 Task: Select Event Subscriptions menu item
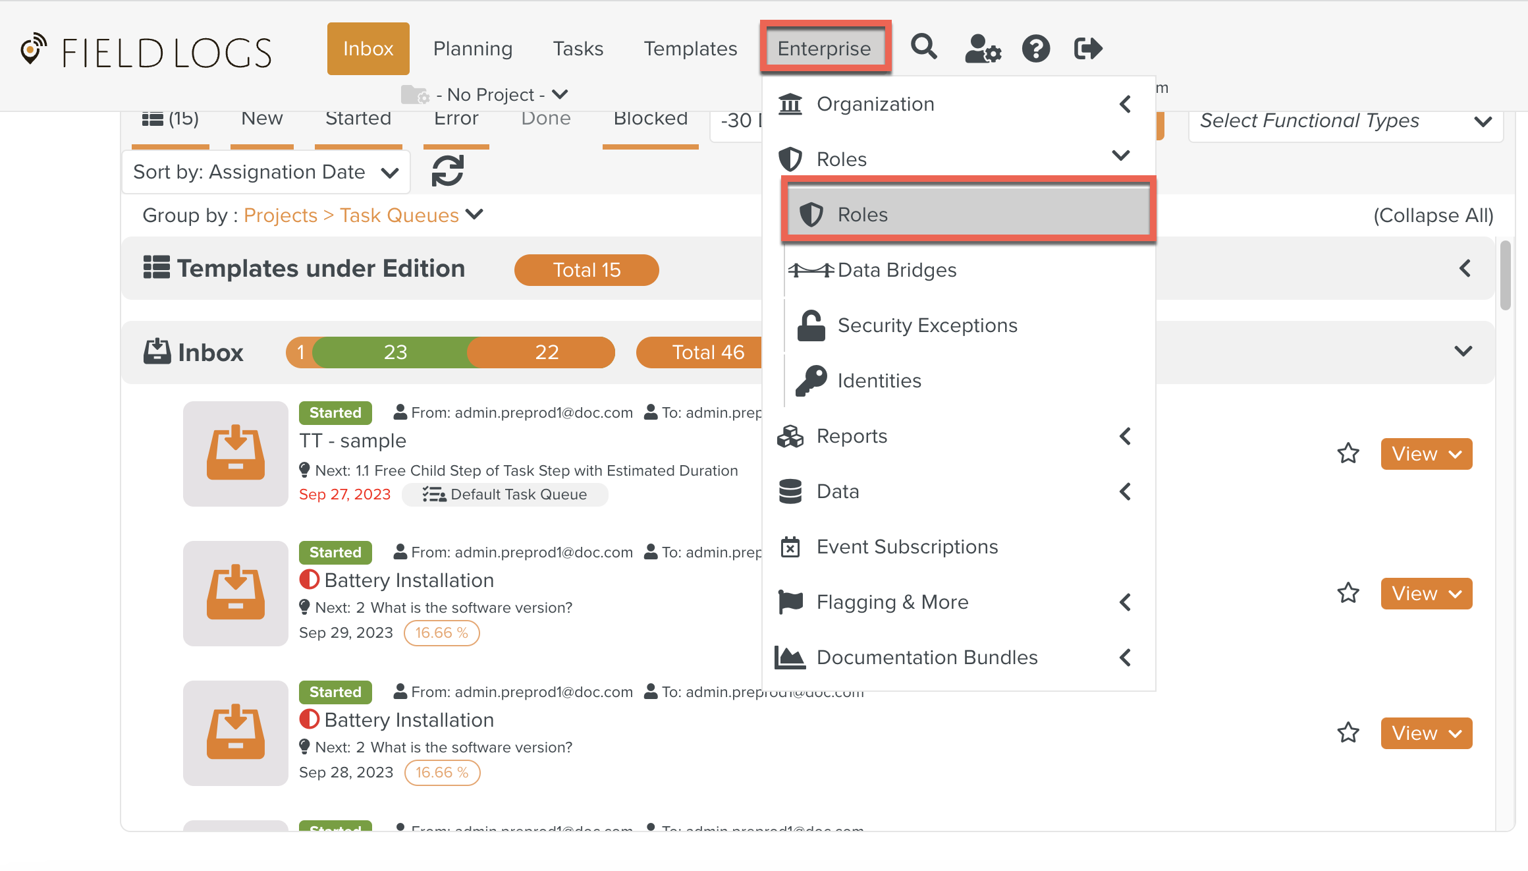click(907, 547)
